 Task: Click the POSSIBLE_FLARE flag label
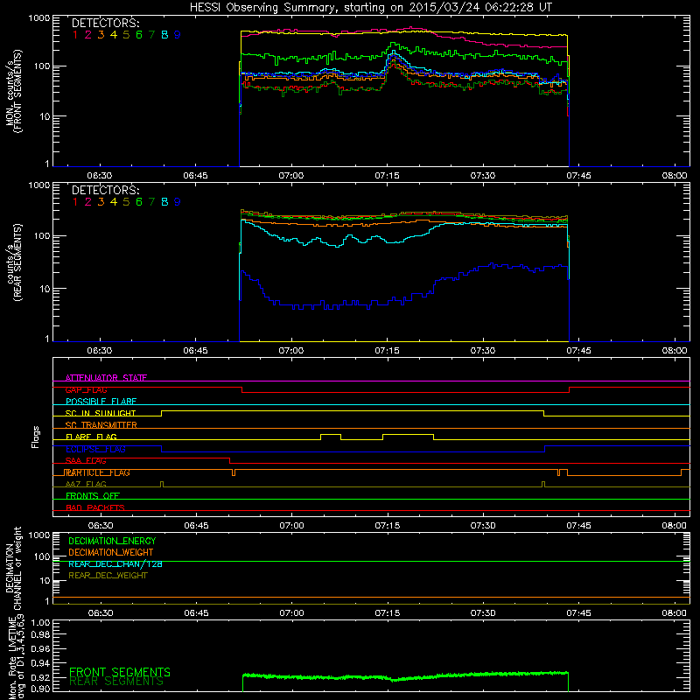tap(101, 402)
